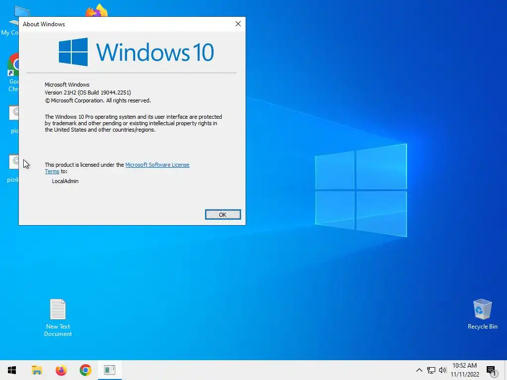
Task: Open Firefox from the taskbar
Action: tap(61, 370)
